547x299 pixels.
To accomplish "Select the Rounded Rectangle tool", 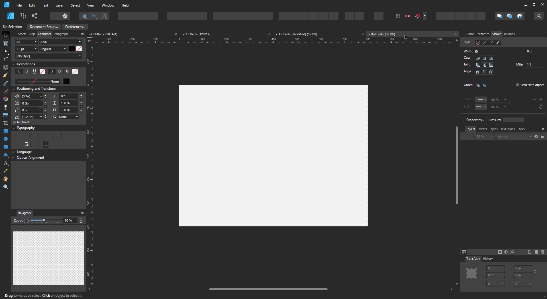I will click(x=6, y=147).
